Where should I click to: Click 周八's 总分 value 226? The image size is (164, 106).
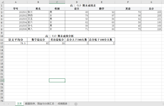pyautogui.click(x=151, y=29)
